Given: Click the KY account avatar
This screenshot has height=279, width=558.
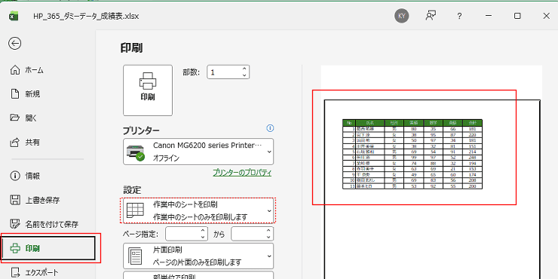Looking at the screenshot, I should tap(401, 16).
